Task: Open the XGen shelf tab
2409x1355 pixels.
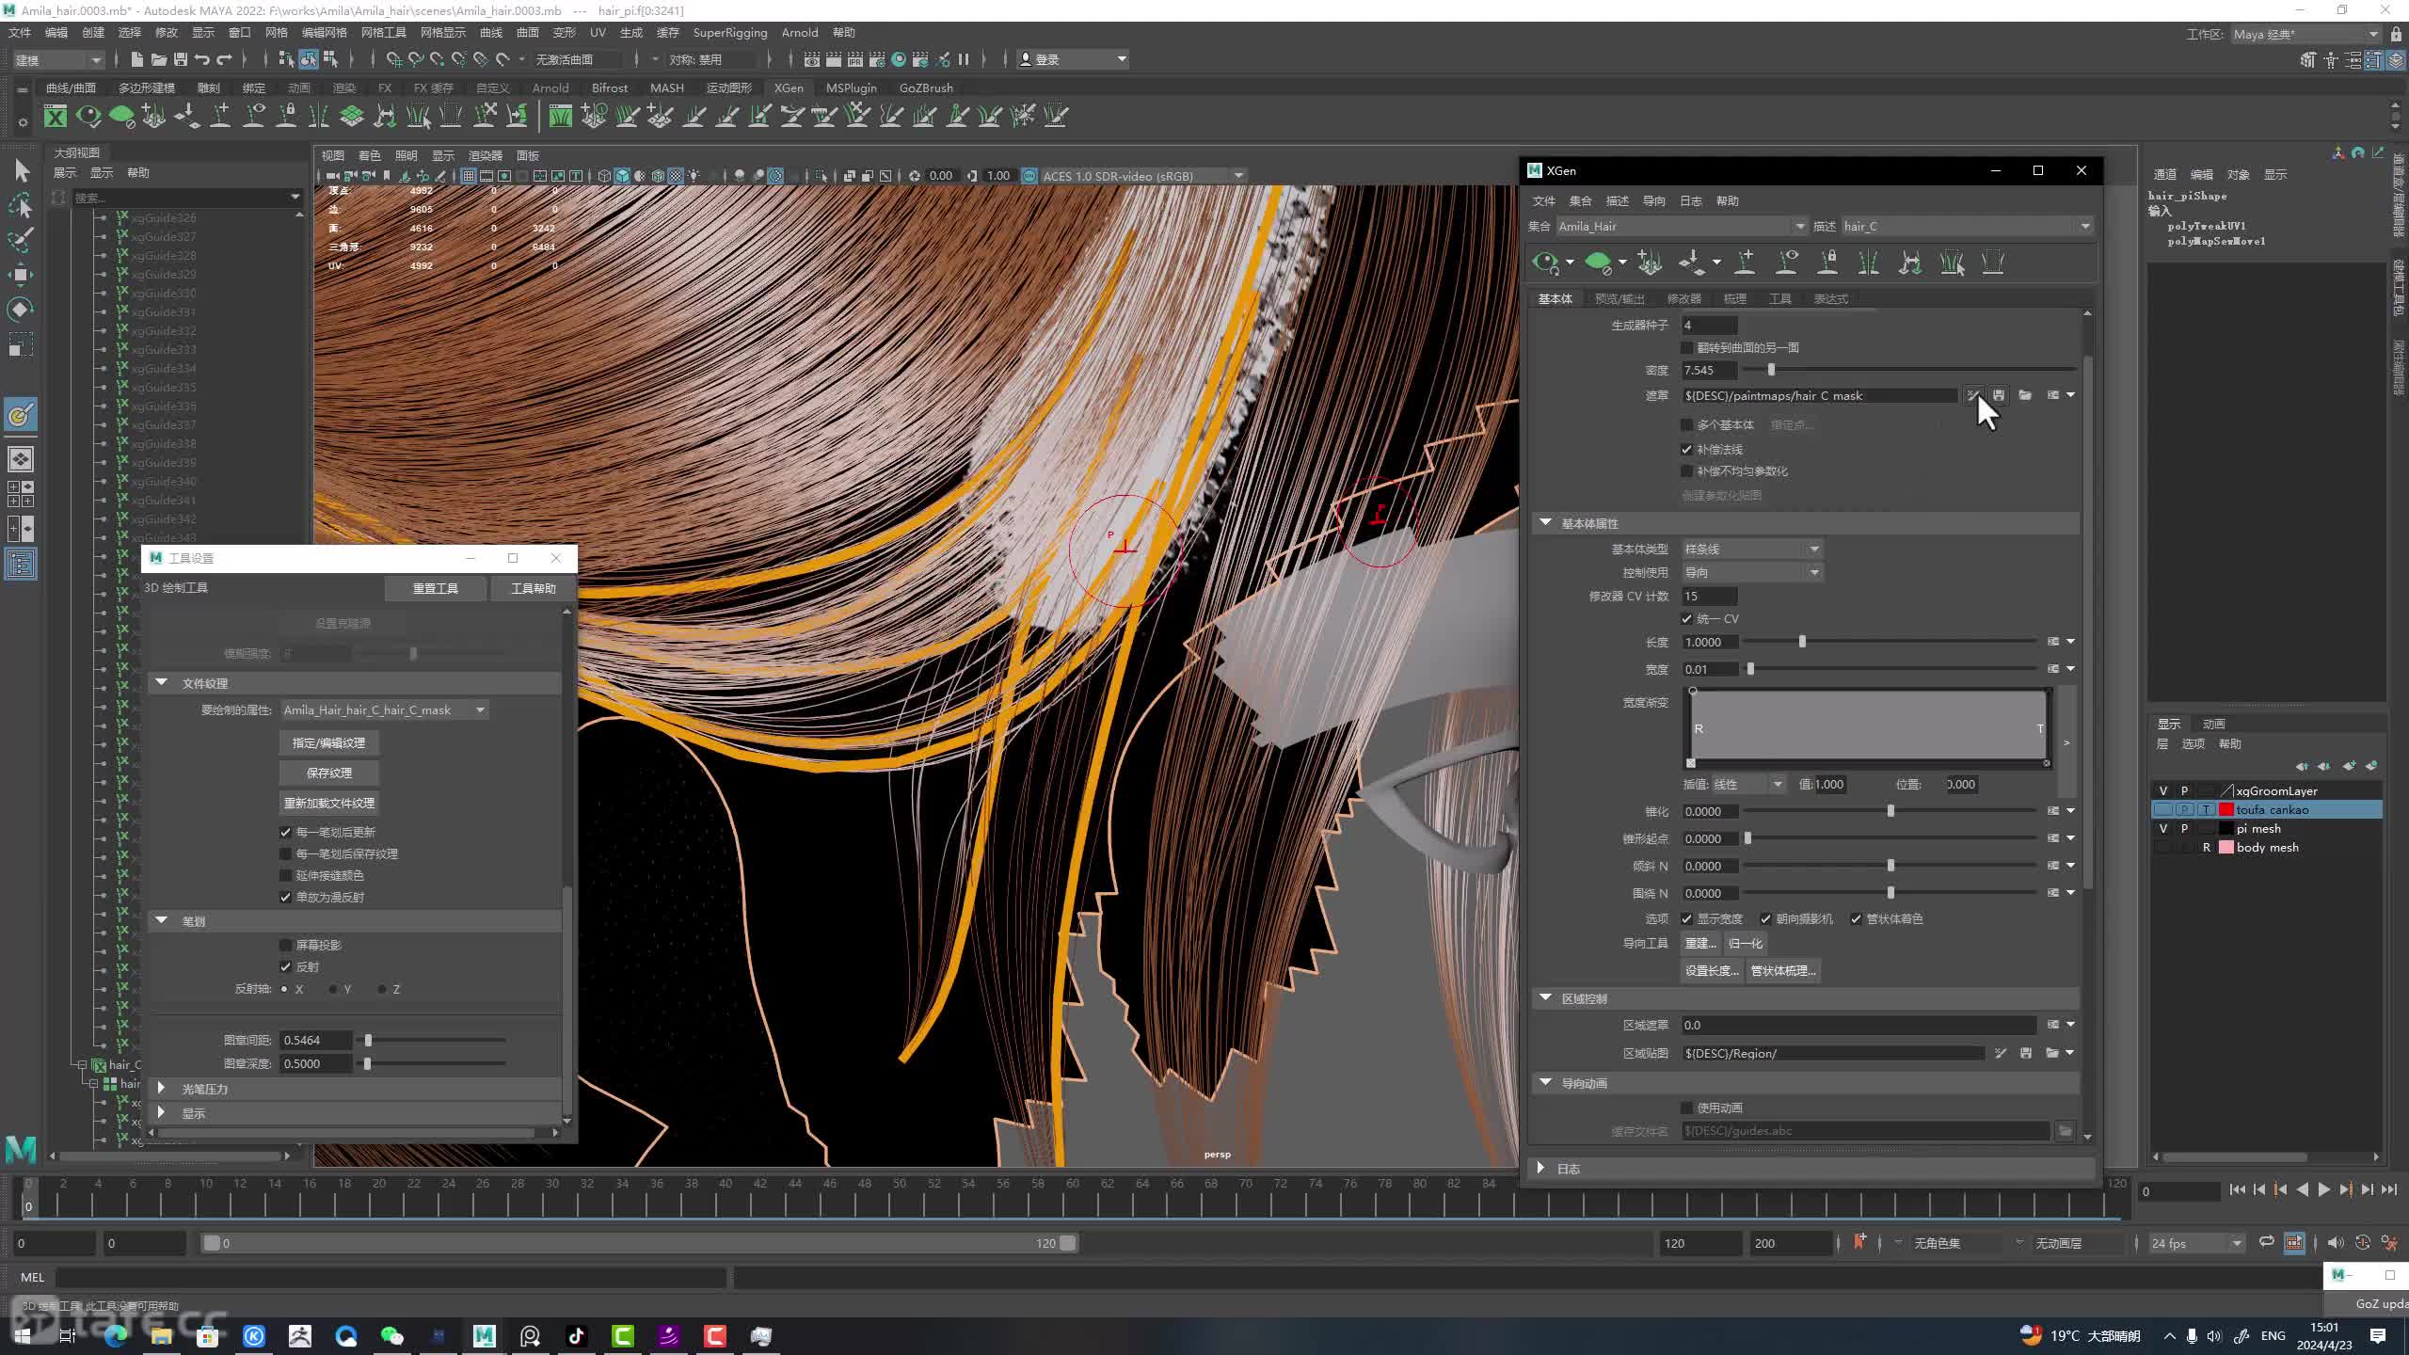Action: (x=789, y=88)
